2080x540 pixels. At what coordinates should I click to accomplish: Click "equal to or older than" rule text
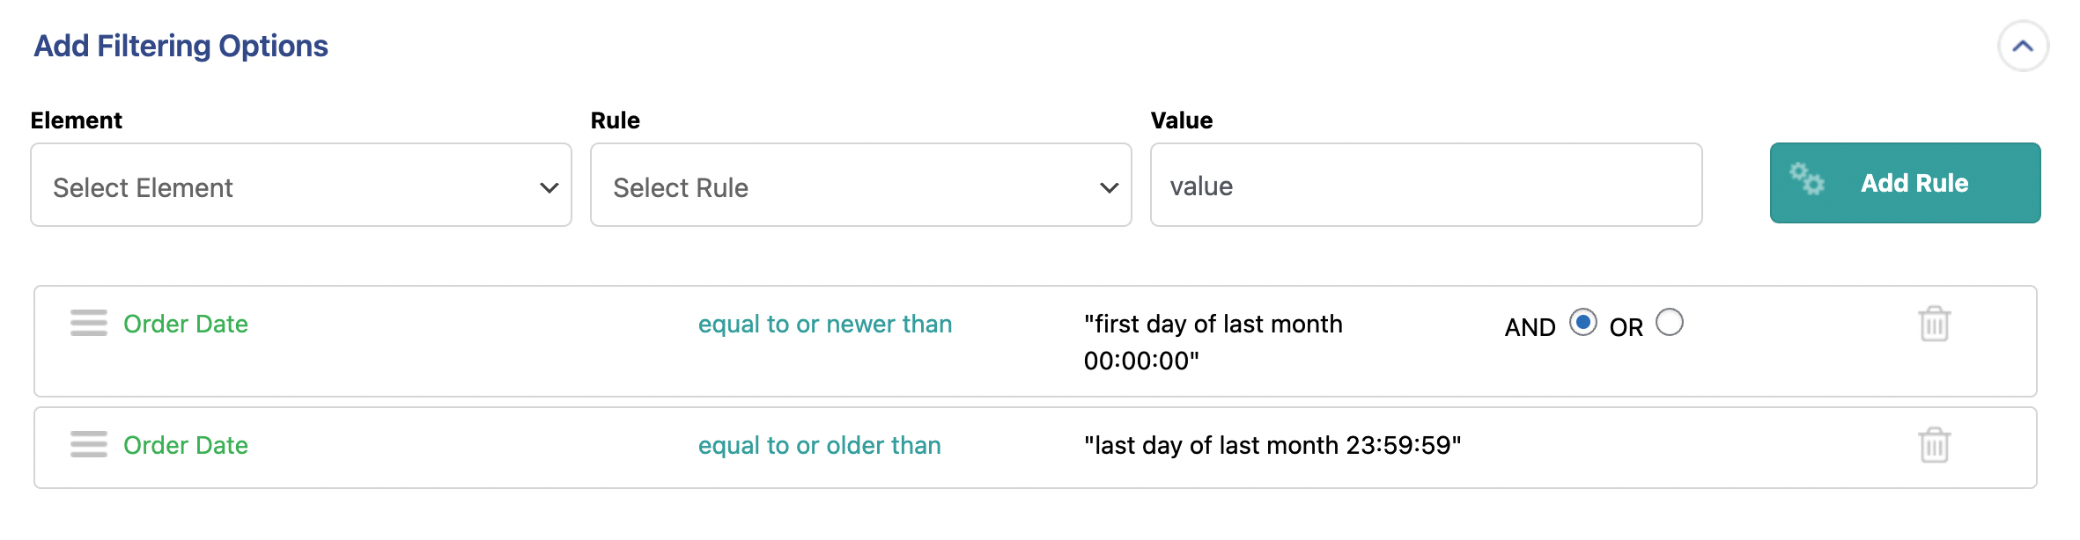[820, 446]
